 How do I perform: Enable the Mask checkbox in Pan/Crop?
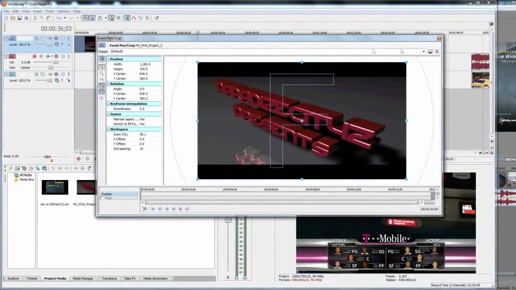tap(102, 198)
